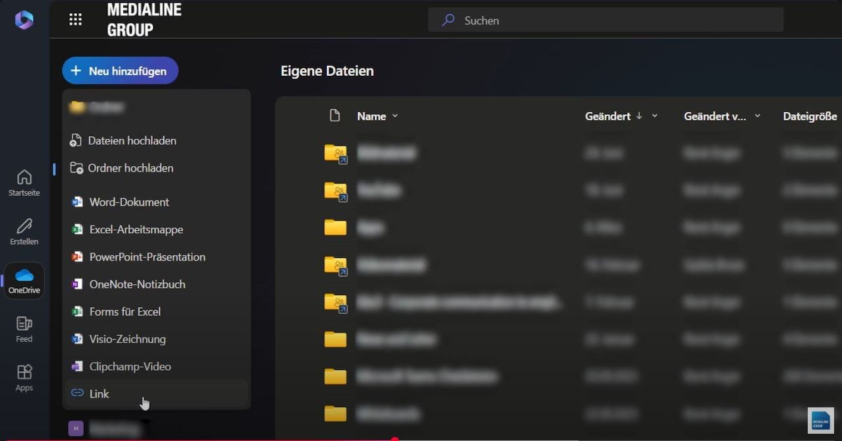
Task: Click the chain link icon
Action: 77,393
